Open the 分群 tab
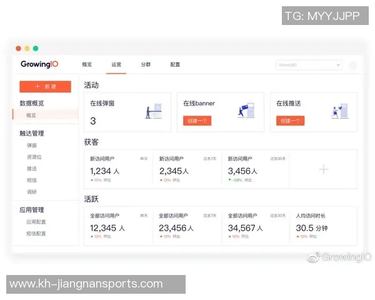Screen dimensions: 375x300 [146, 64]
